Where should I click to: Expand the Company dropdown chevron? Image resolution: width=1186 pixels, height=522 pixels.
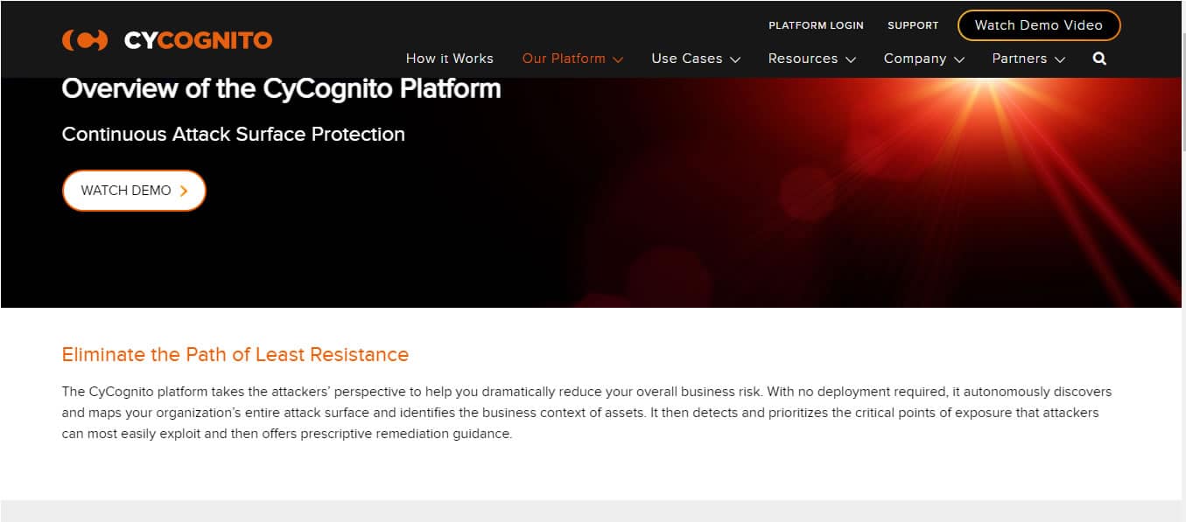click(958, 59)
